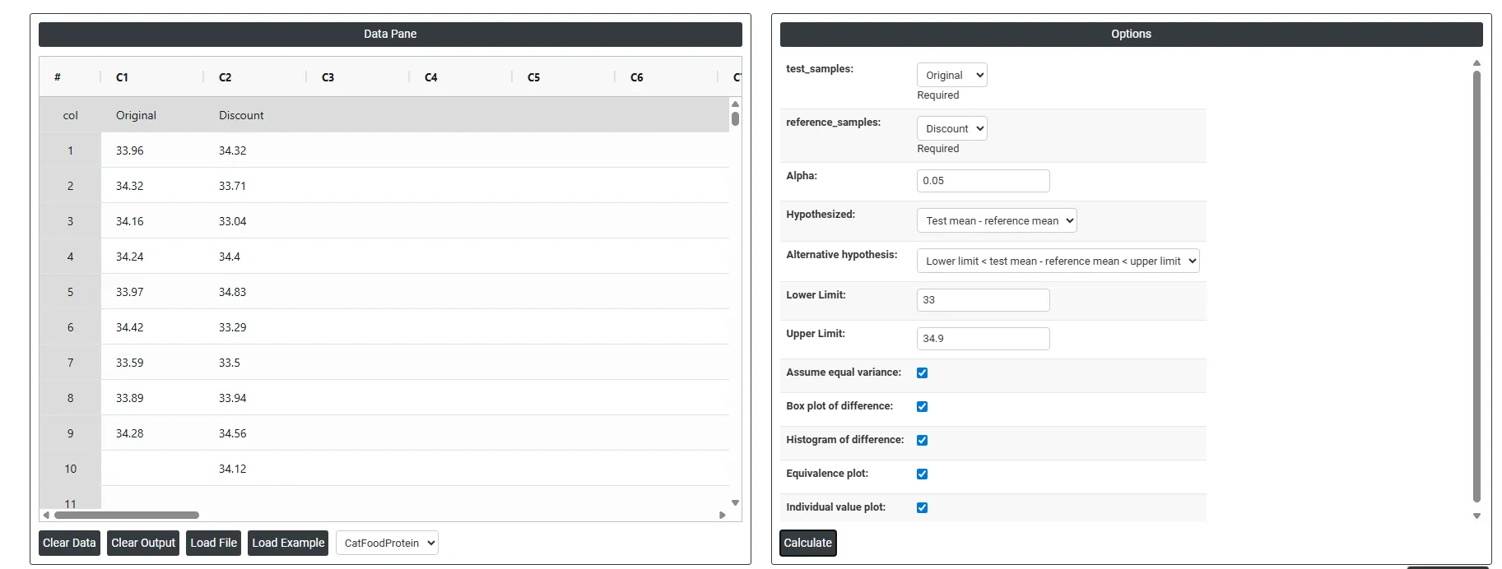The width and height of the screenshot is (1502, 569).
Task: Click Clear Data button
Action: pos(69,543)
